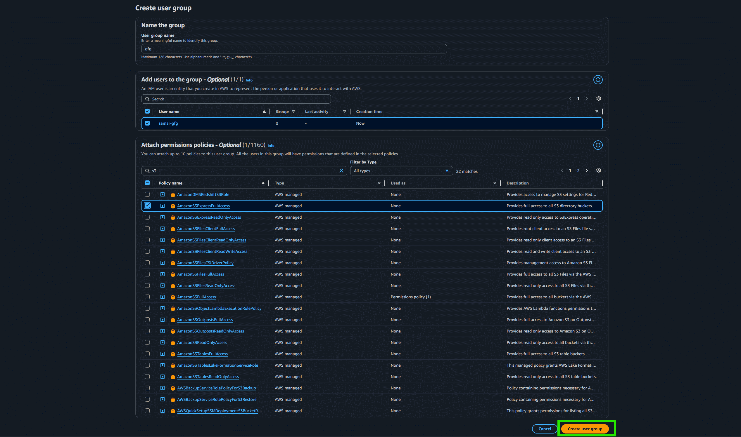Sort policies by Used as arrow
Viewport: 741px width, 437px height.
click(x=495, y=183)
